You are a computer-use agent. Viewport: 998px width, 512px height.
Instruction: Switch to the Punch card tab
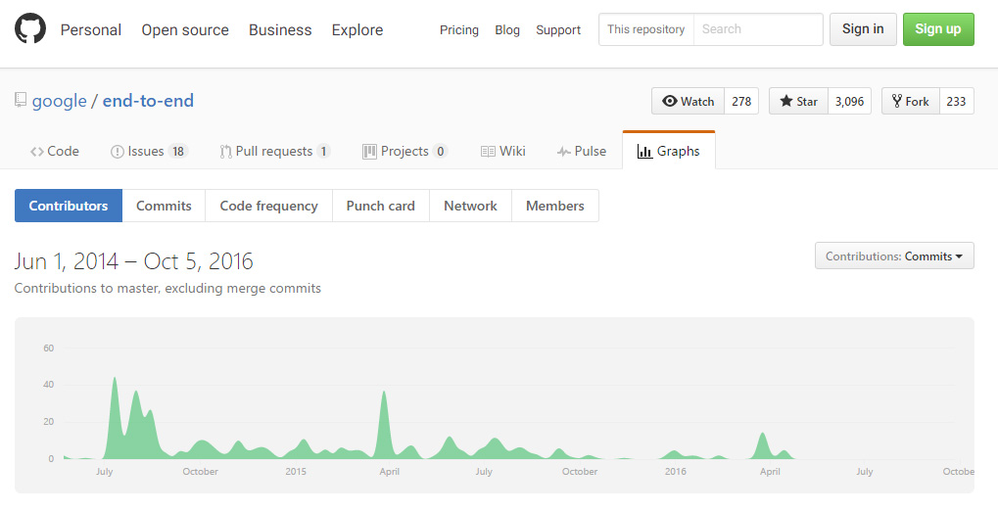click(x=381, y=206)
